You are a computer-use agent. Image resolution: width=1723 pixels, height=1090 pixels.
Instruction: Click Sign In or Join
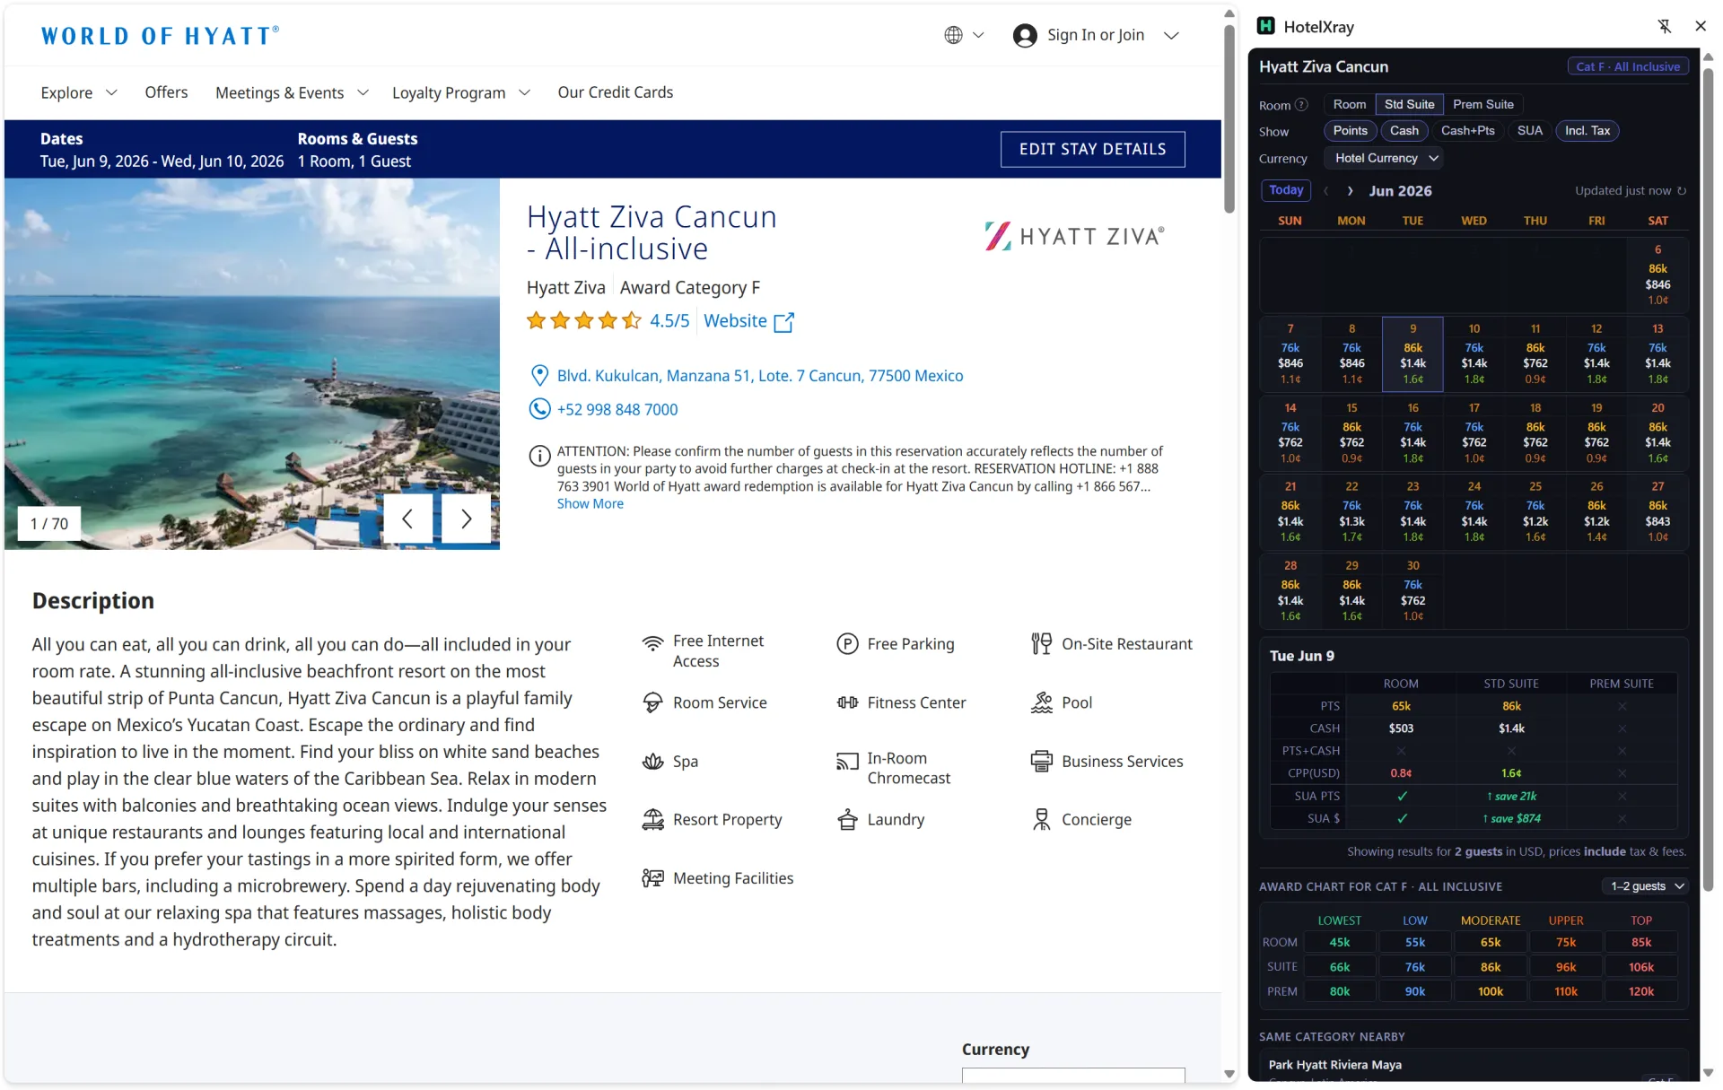1095,35
